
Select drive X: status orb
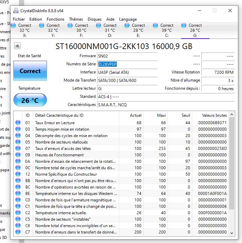point(14,25)
